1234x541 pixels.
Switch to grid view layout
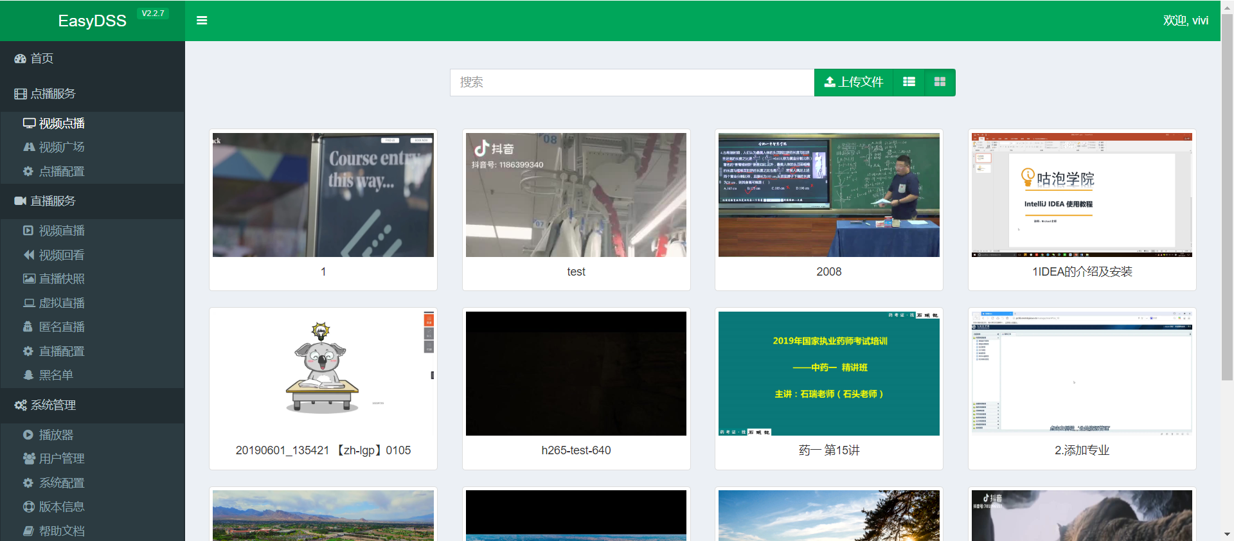[940, 82]
